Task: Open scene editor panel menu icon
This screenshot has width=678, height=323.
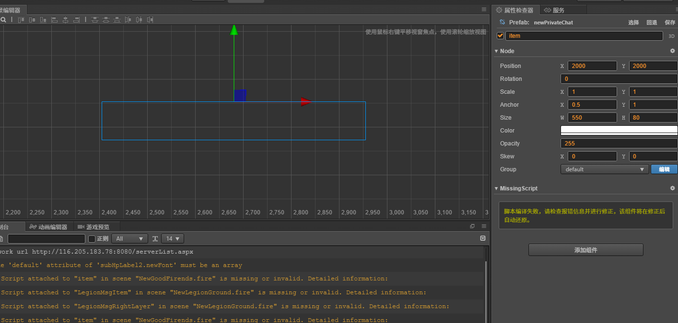Action: (x=484, y=10)
